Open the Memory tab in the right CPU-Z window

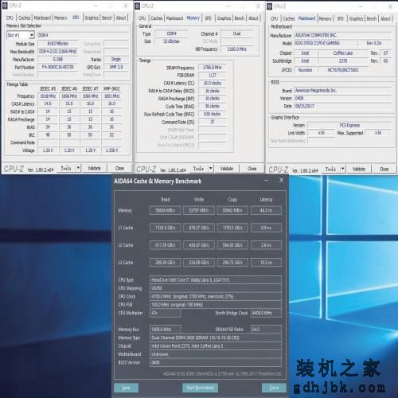click(325, 18)
